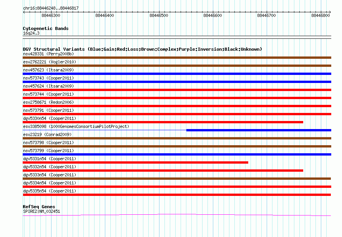Open variant nsv428331 (Perry2008b) label
The width and height of the screenshot is (342, 237).
48,54
